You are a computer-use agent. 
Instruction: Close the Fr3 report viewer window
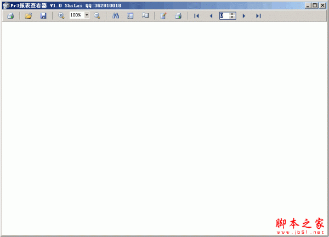click(x=322, y=5)
